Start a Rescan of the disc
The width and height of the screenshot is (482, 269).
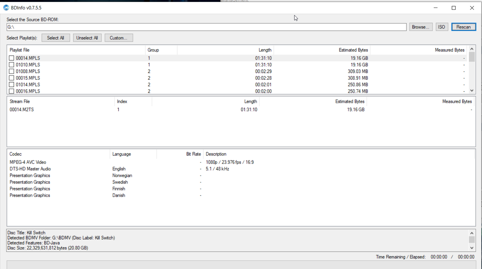[x=464, y=27]
